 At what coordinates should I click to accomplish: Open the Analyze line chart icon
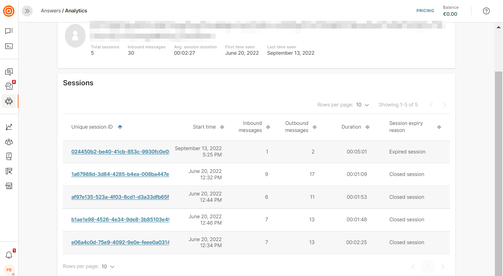click(9, 127)
